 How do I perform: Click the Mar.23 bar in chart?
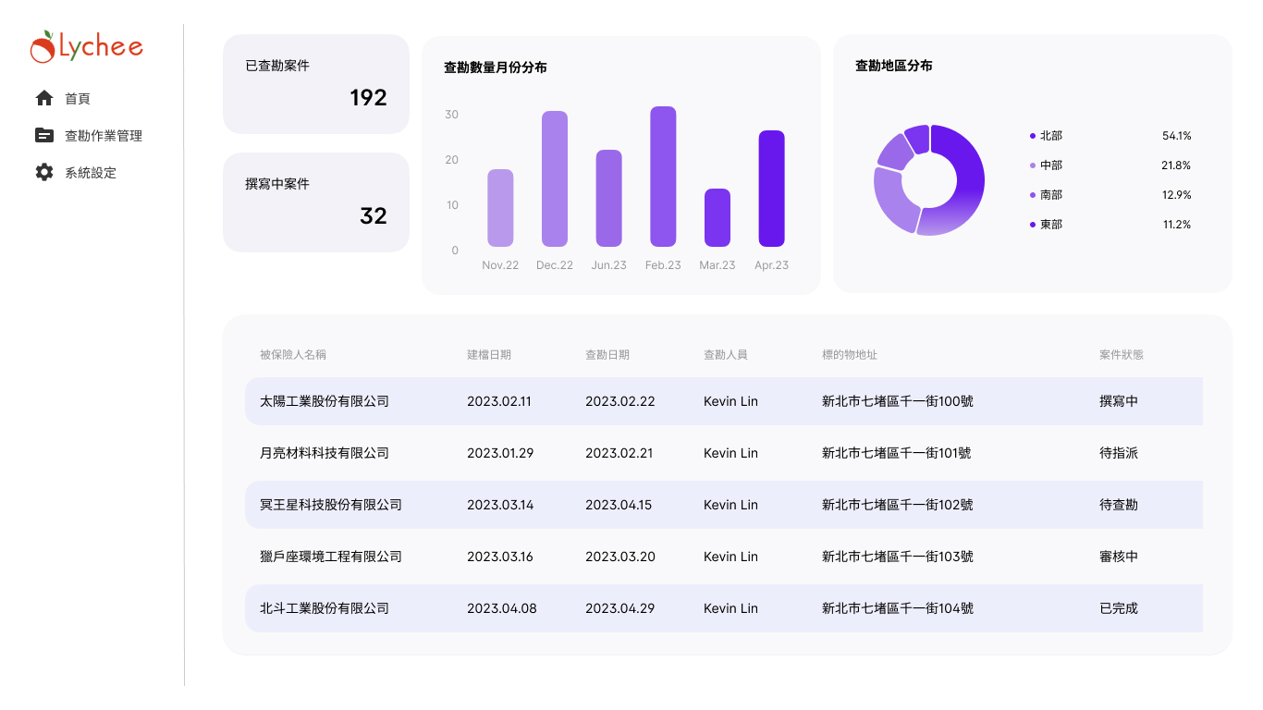click(717, 218)
